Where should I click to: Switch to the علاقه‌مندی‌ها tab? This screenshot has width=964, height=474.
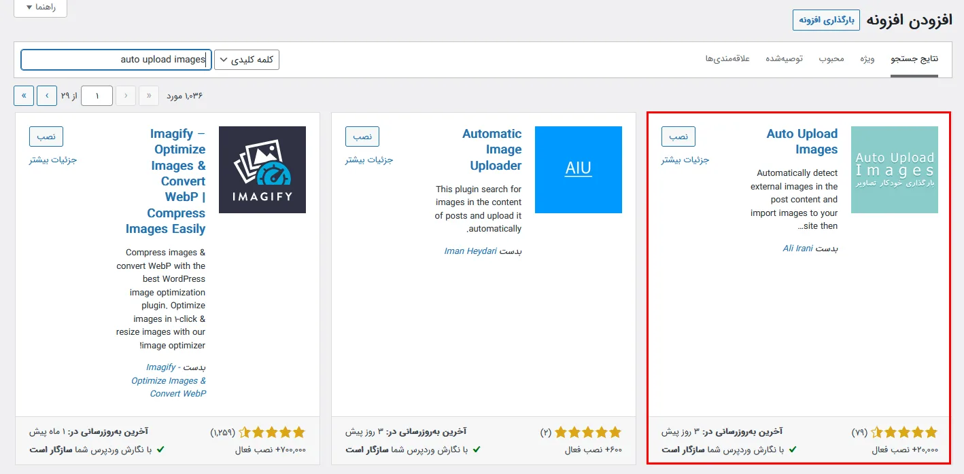(727, 59)
